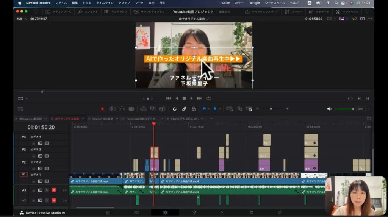Expand the blue flag color dropdown
The height and width of the screenshot is (217, 388).
pyautogui.click(x=209, y=109)
